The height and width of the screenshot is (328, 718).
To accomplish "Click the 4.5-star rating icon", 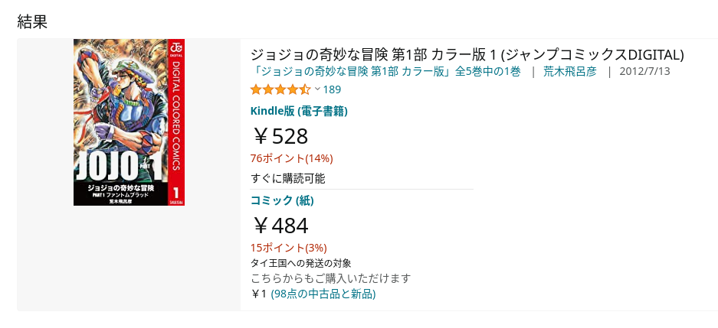I will (x=280, y=89).
